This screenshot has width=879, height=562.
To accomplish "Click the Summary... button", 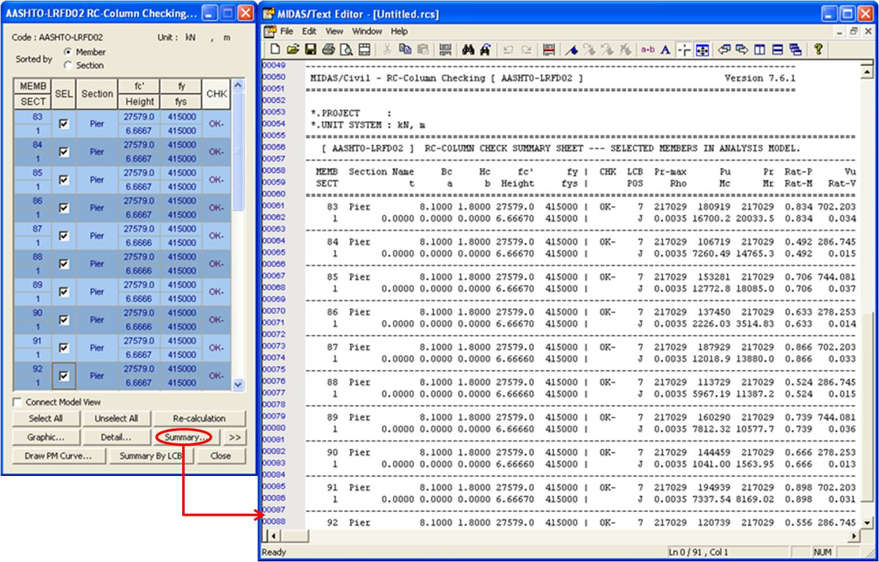I will (185, 437).
